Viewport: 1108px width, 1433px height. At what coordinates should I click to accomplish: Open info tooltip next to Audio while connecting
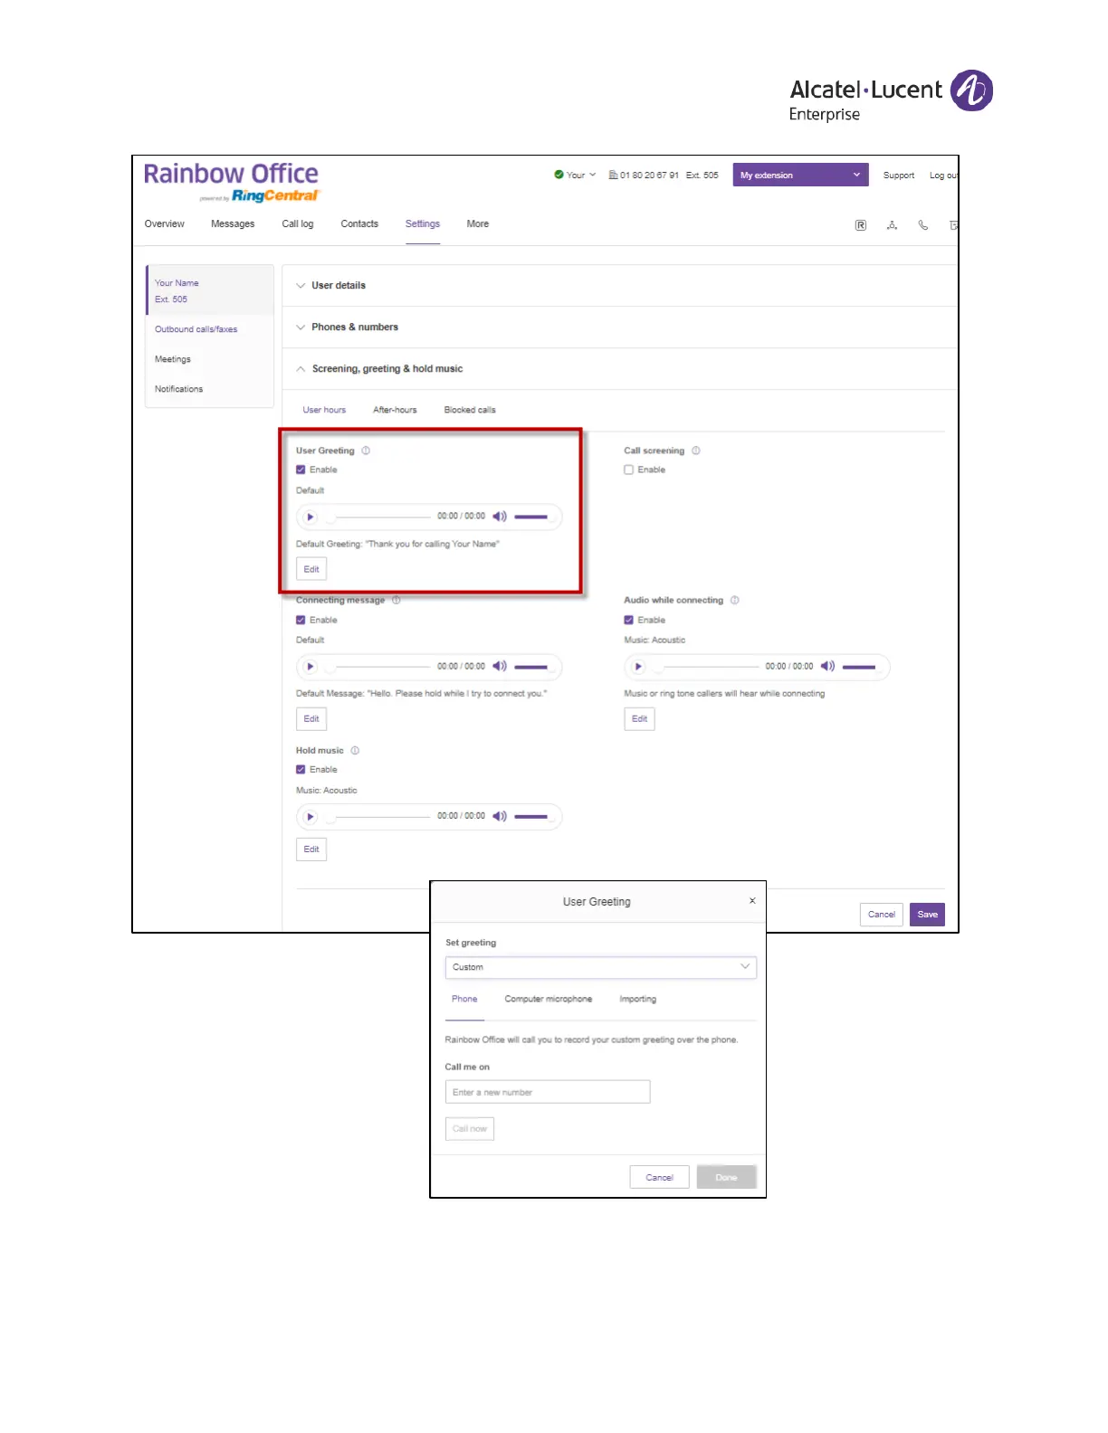[735, 600]
